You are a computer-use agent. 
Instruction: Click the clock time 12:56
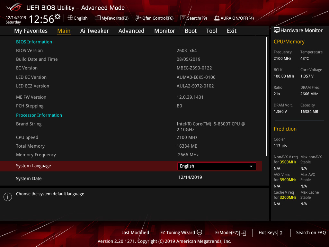(41, 19)
